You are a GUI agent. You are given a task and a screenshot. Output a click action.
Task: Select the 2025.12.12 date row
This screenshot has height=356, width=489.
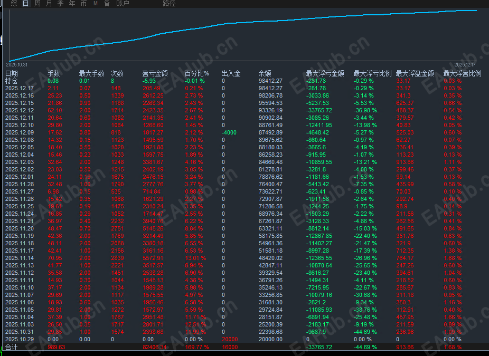[x=20, y=111]
